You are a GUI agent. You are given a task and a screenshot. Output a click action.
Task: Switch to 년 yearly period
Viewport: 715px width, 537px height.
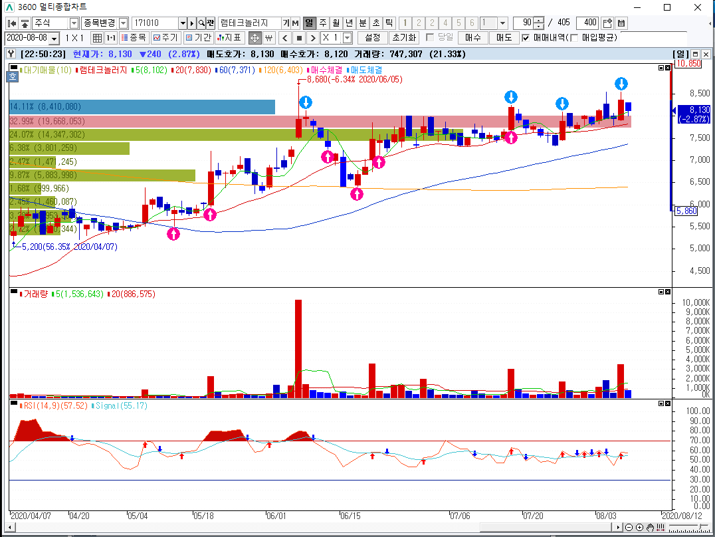pos(350,23)
